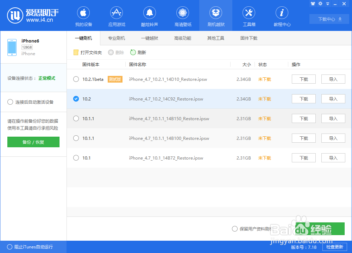Viewport: 352px width, 253px height.
Task: Toggle 连接后自动激活设备 option
Action: pyautogui.click(x=10, y=102)
